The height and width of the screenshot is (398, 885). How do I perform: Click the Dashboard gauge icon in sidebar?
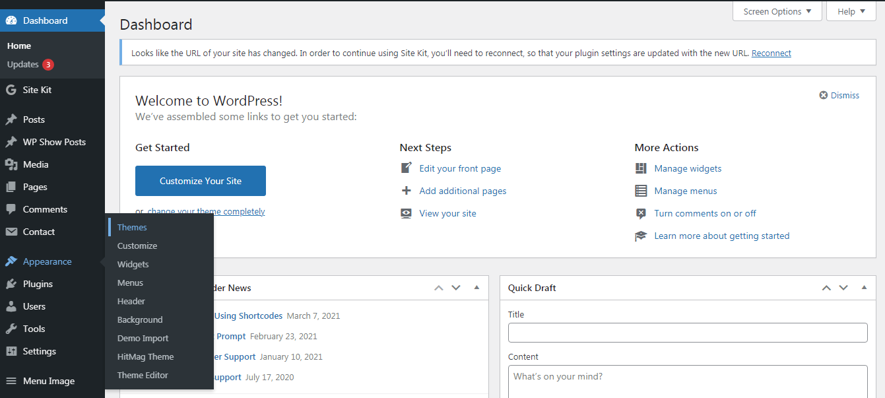click(x=11, y=20)
